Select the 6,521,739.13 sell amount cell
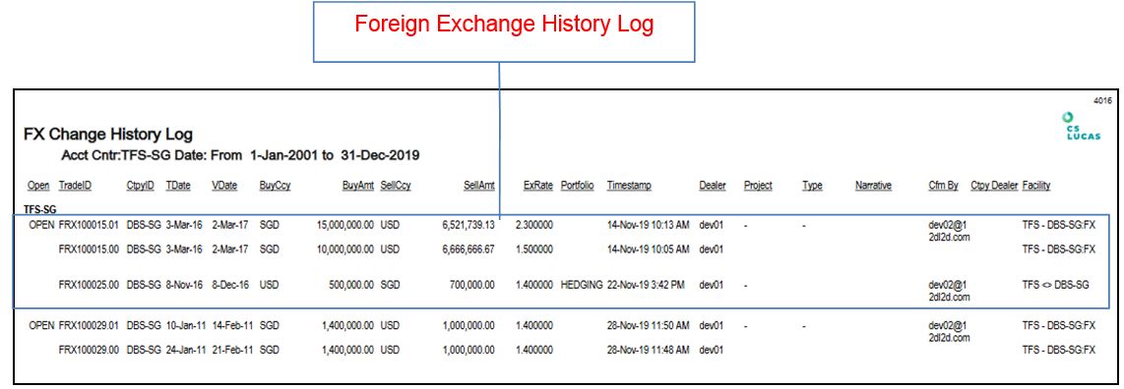 point(468,225)
